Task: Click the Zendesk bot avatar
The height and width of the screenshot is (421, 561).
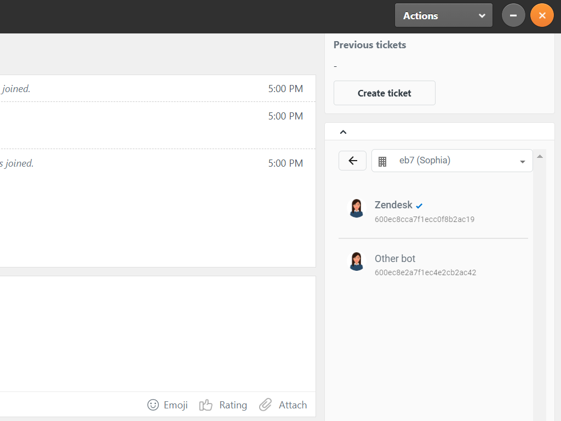Action: (357, 208)
